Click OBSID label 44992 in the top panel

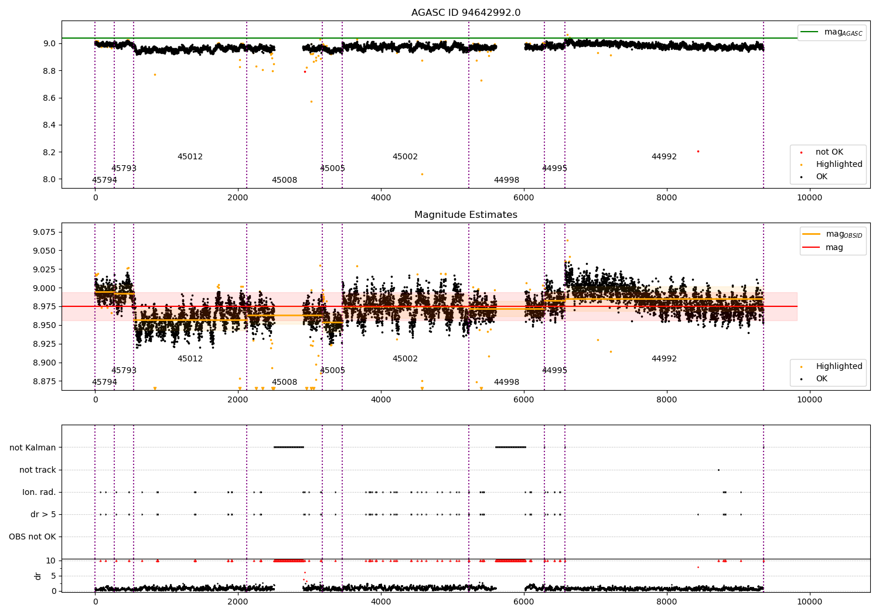point(664,156)
